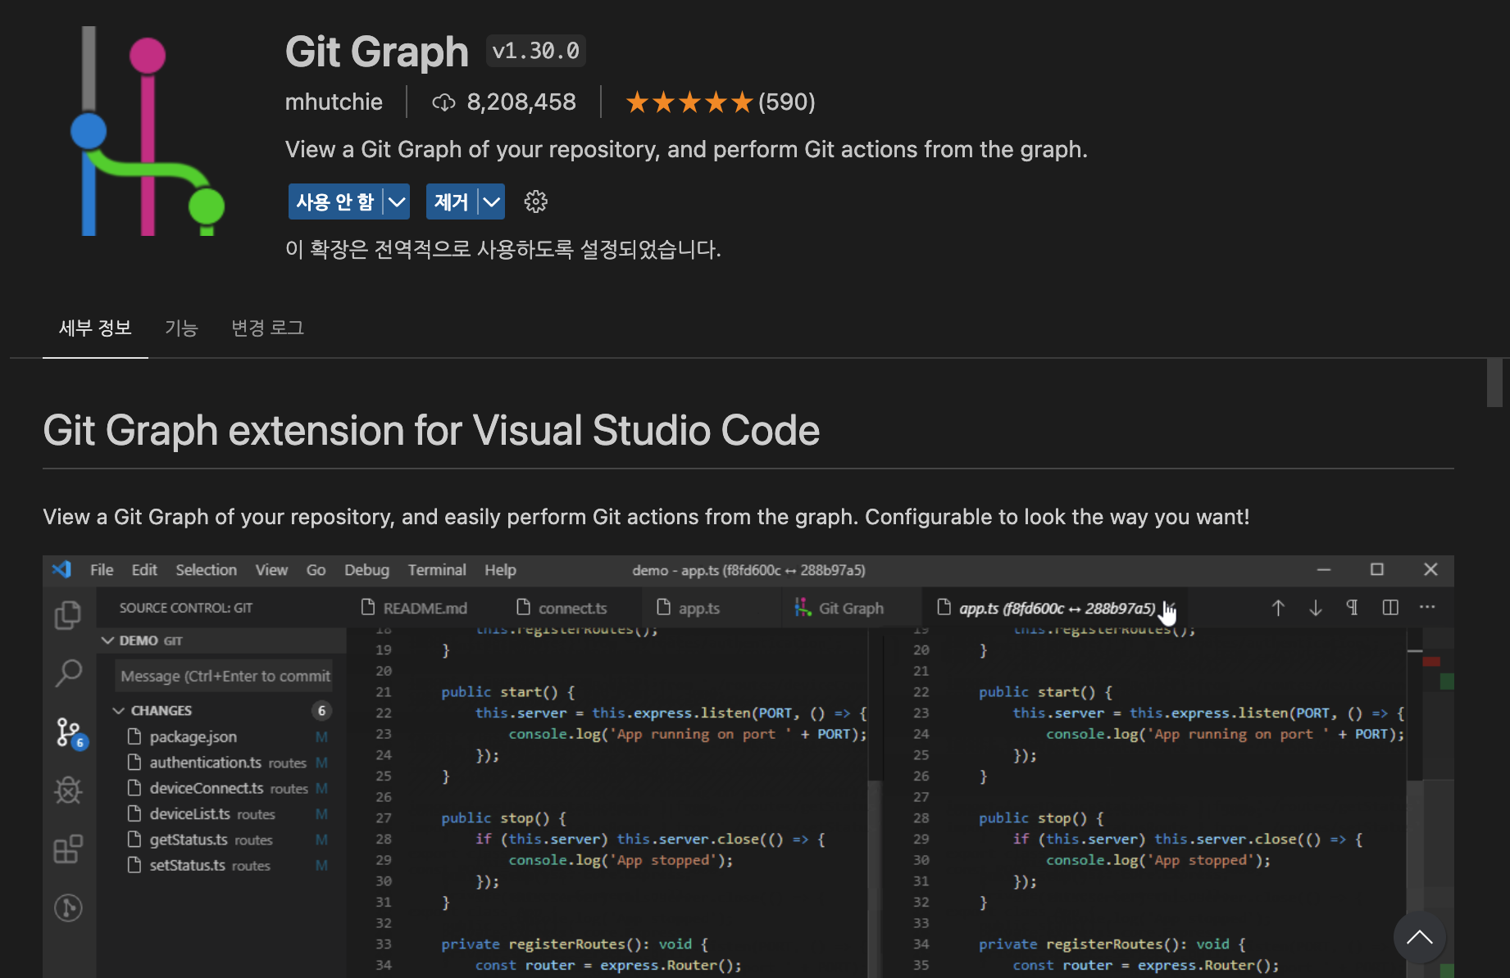Toggle whitespace paragraph mark icon

(1353, 608)
